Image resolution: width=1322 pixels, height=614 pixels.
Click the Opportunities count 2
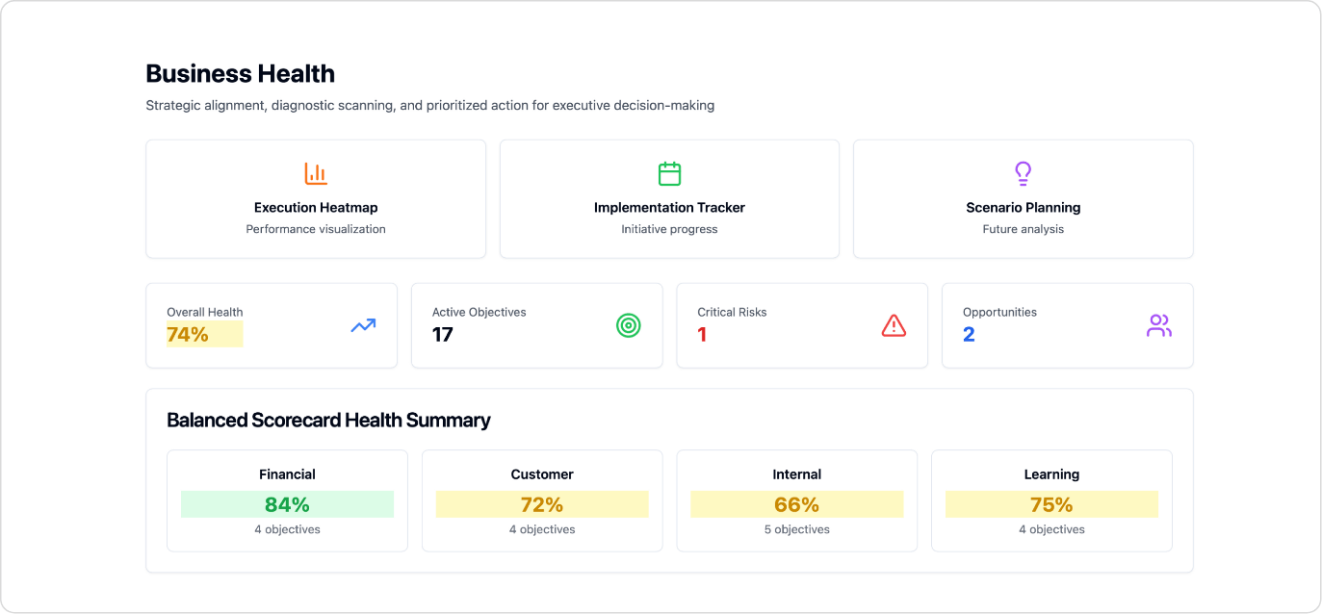pyautogui.click(x=969, y=335)
